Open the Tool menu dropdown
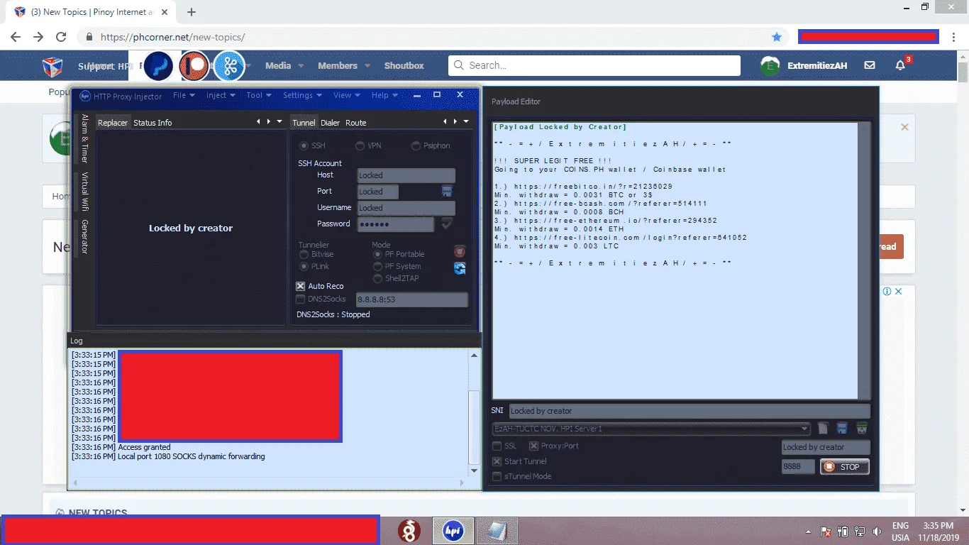 click(x=258, y=95)
